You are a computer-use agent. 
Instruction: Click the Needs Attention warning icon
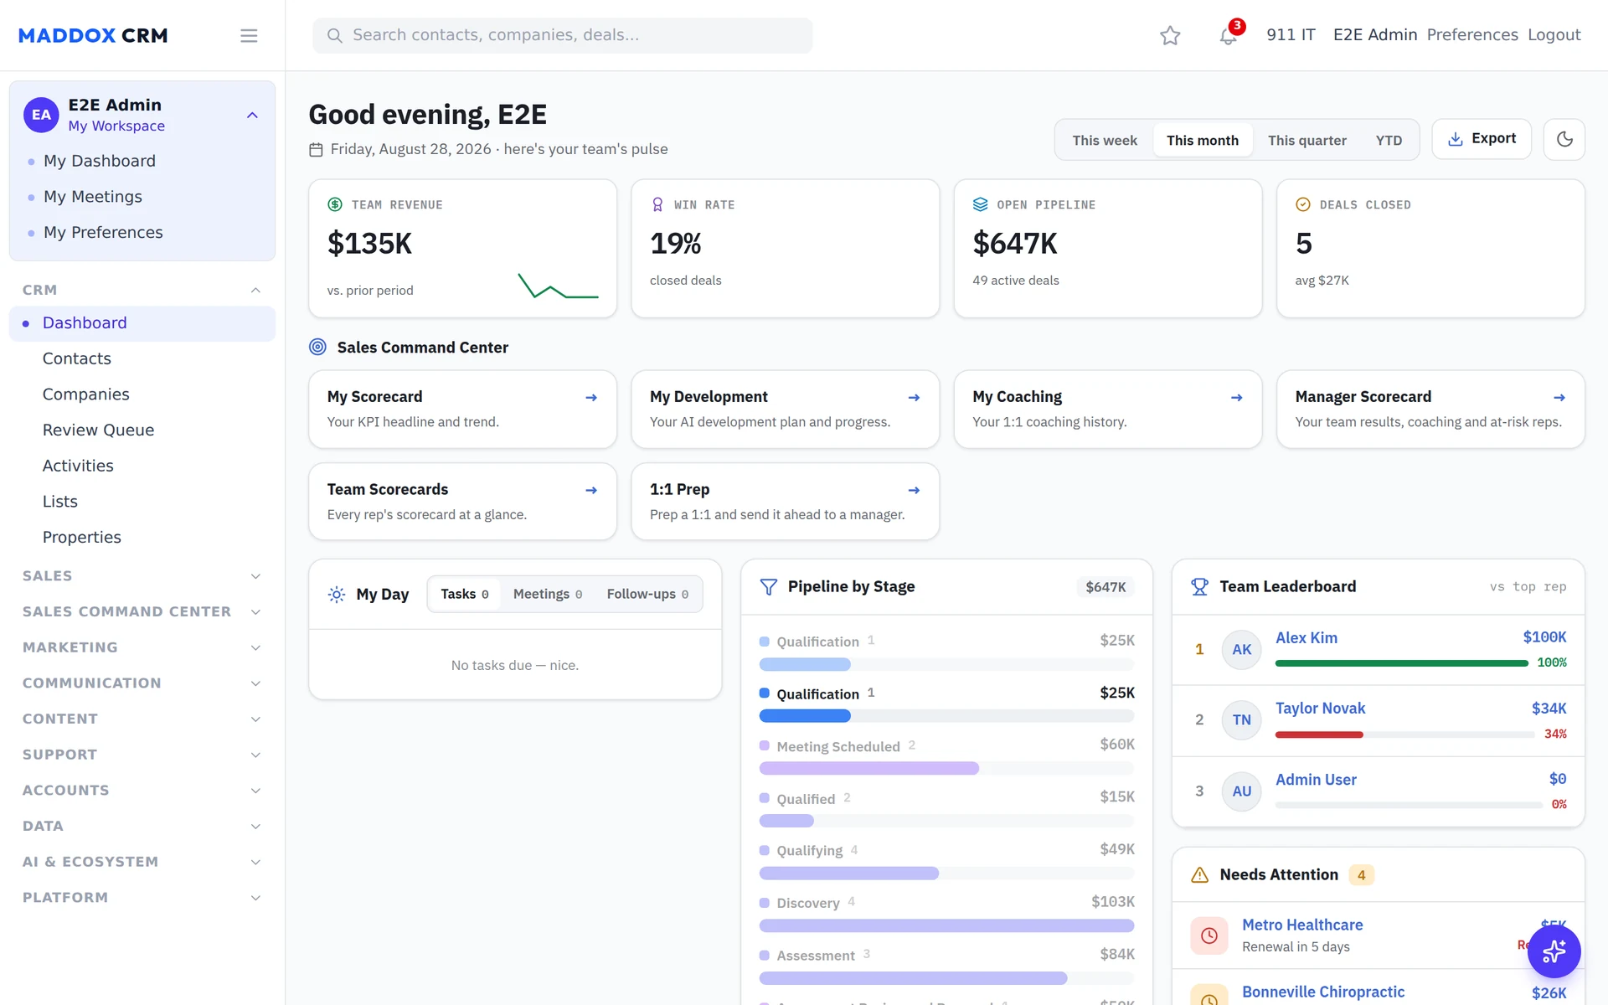pyautogui.click(x=1199, y=875)
